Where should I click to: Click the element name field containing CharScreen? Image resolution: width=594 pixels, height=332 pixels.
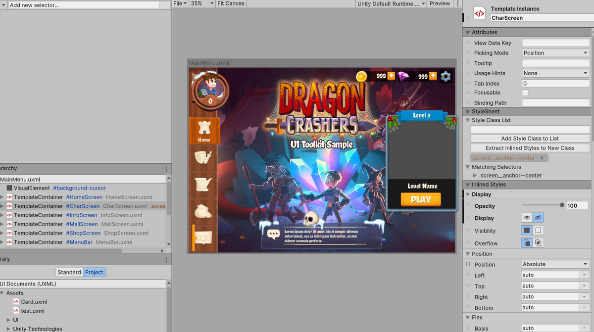click(x=542, y=18)
